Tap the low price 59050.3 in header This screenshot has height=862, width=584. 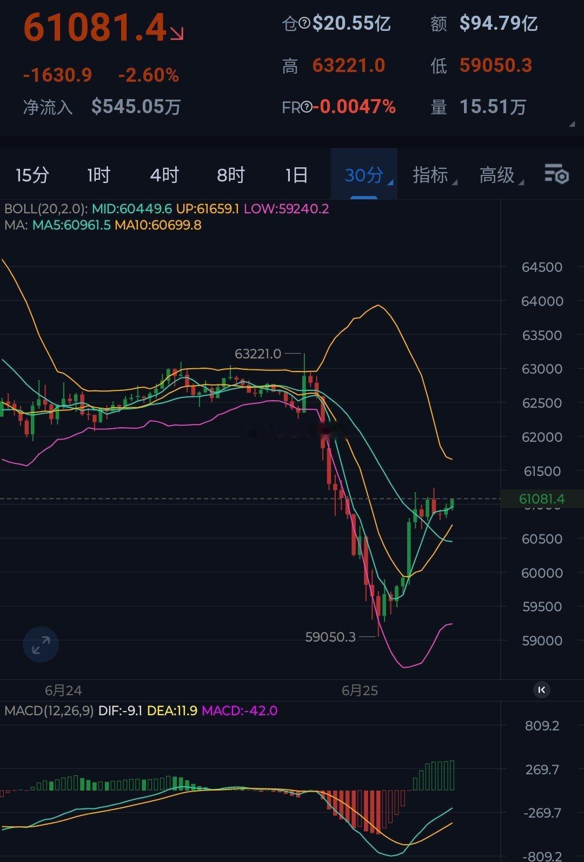click(496, 66)
